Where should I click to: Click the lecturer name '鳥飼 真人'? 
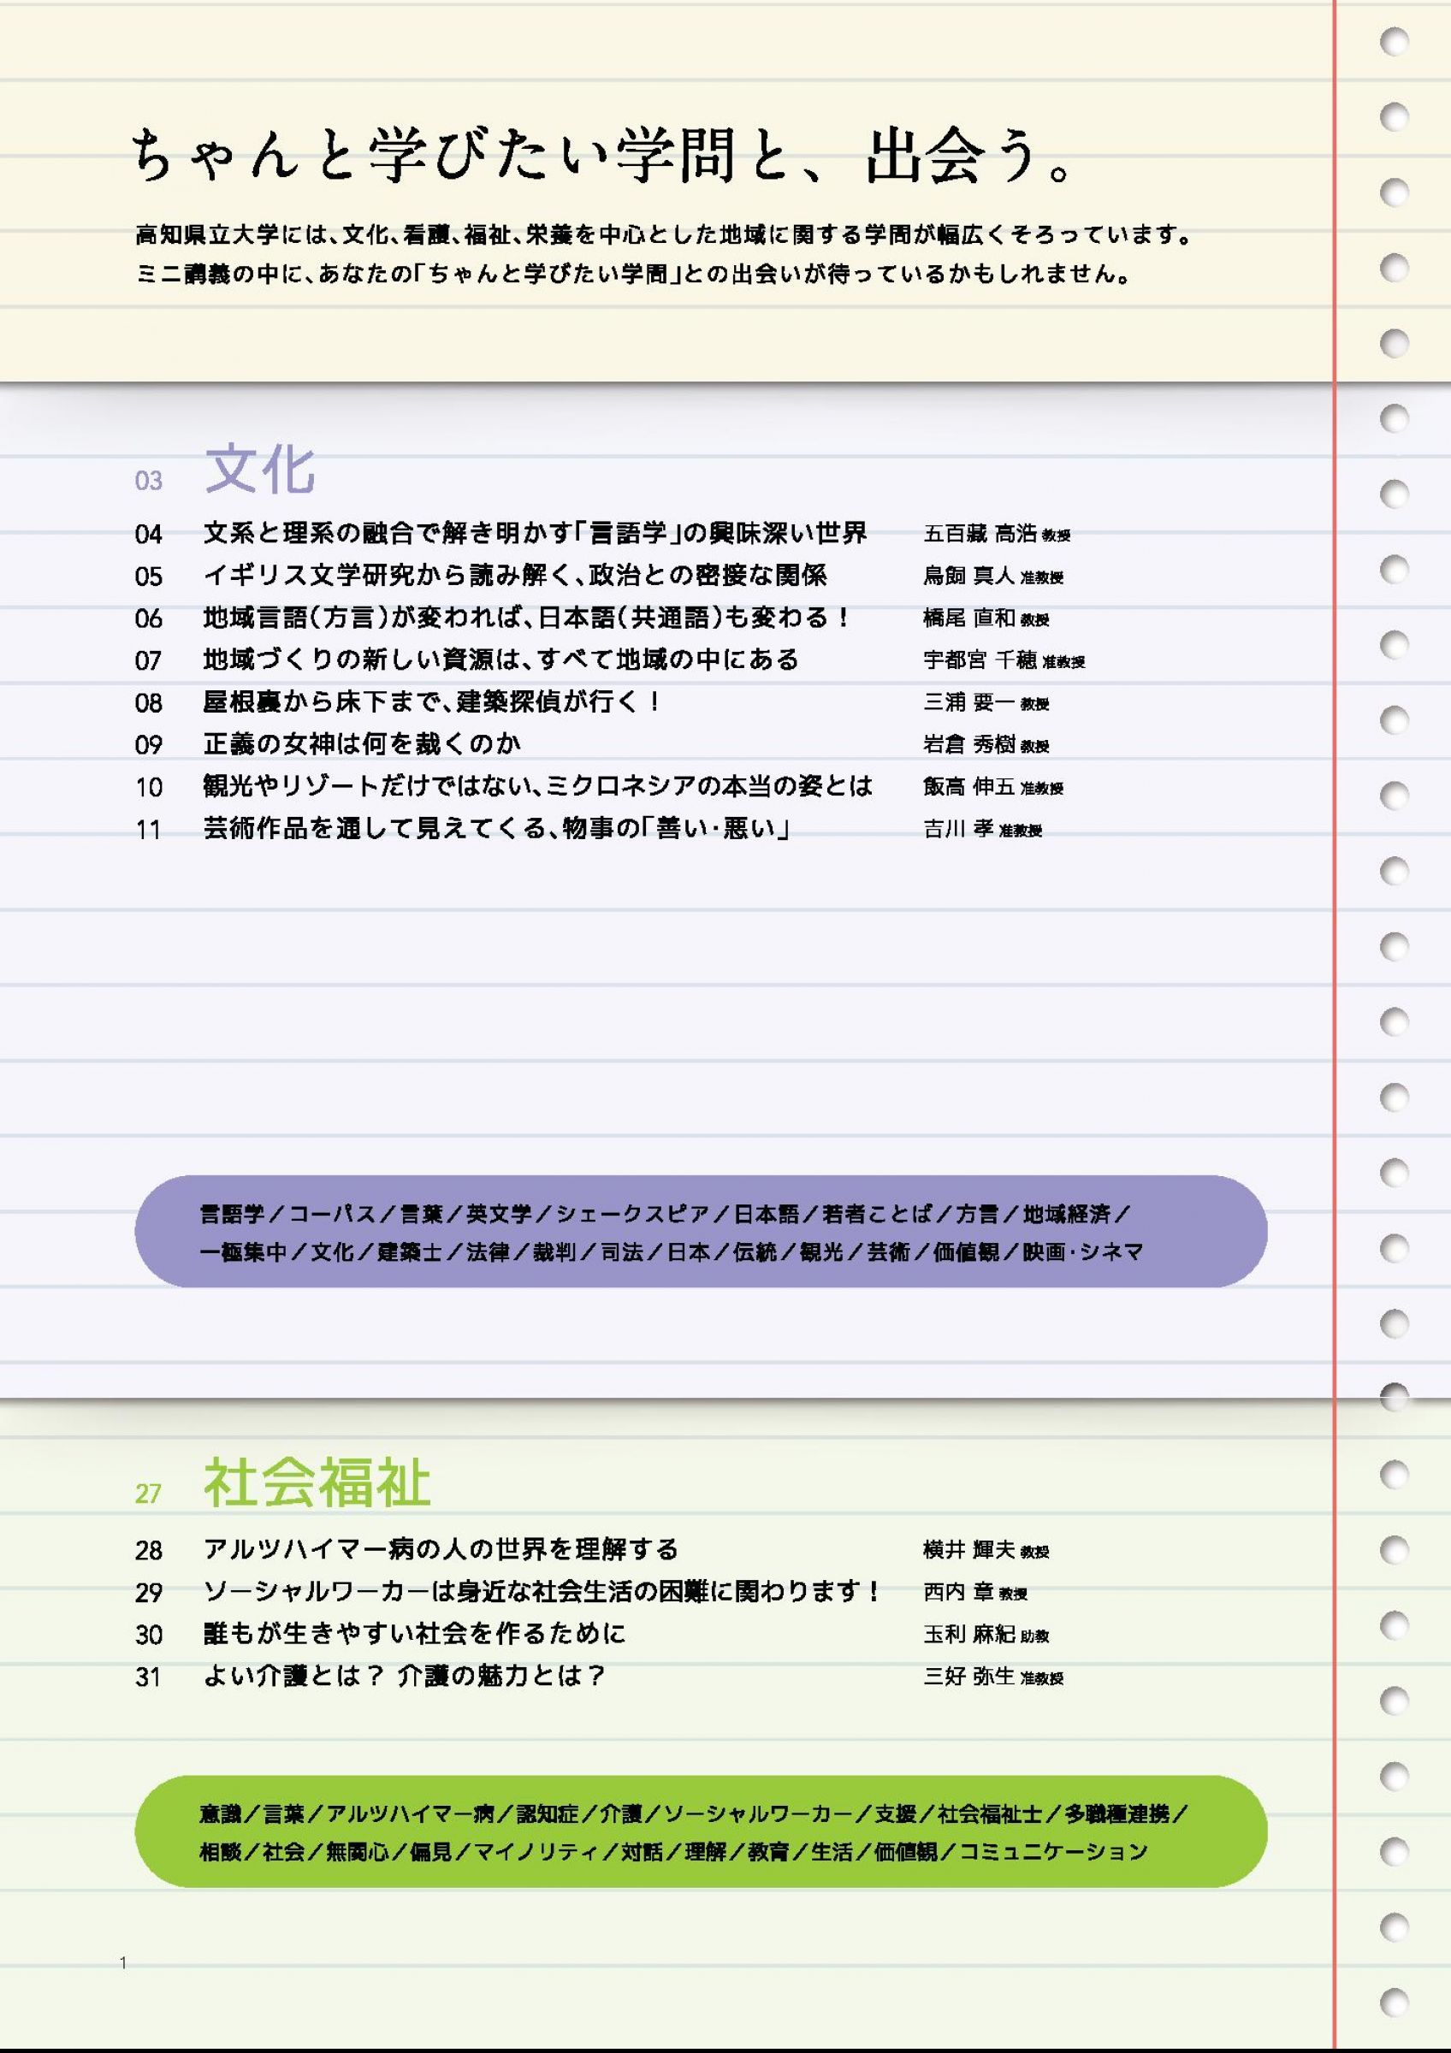click(969, 577)
